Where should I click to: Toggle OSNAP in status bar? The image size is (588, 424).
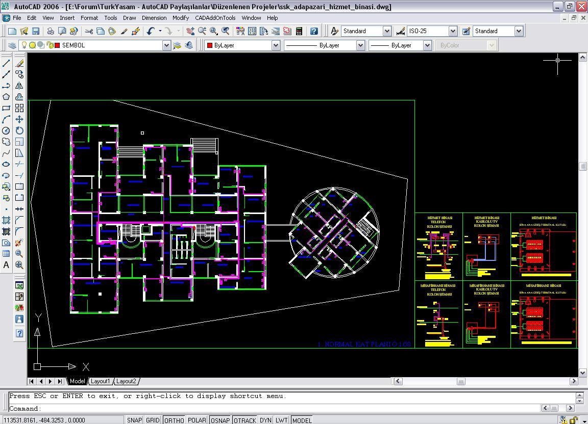pyautogui.click(x=220, y=420)
